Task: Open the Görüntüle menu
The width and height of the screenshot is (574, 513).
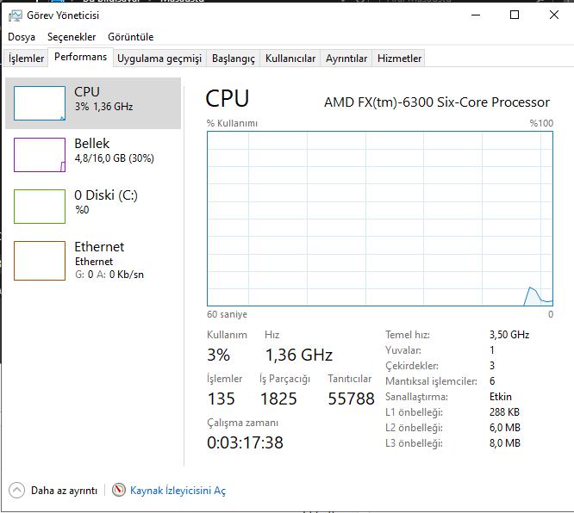Action: [x=130, y=37]
